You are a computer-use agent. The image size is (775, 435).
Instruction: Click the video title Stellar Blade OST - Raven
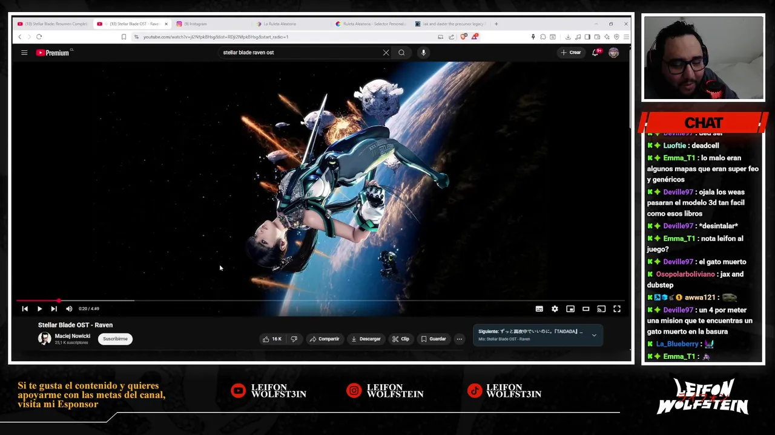[x=75, y=325]
